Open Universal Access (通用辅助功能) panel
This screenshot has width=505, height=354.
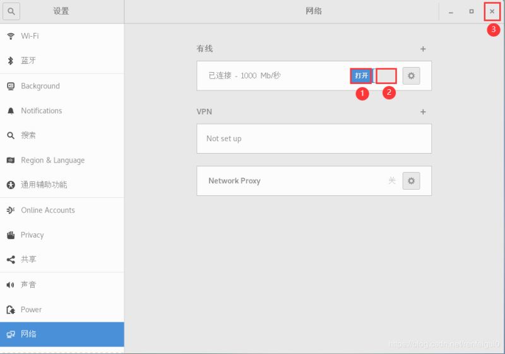(x=44, y=185)
